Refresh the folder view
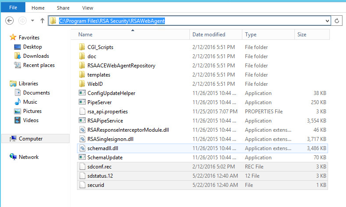The image size is (346, 207). tap(337, 21)
